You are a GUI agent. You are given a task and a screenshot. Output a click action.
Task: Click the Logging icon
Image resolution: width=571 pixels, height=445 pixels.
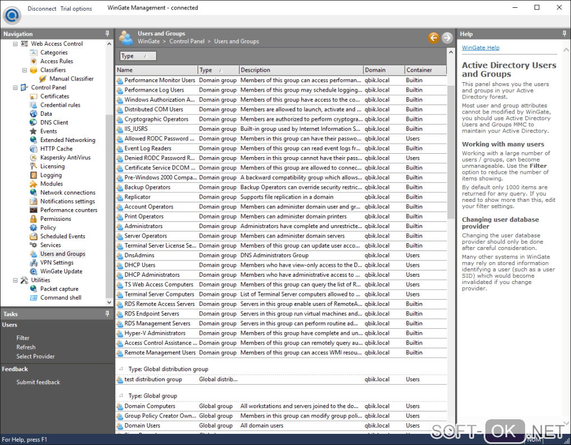34,175
